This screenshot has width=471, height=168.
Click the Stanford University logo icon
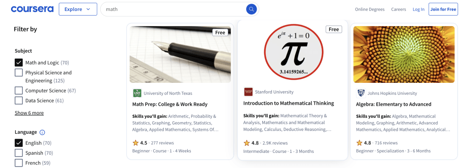(248, 92)
